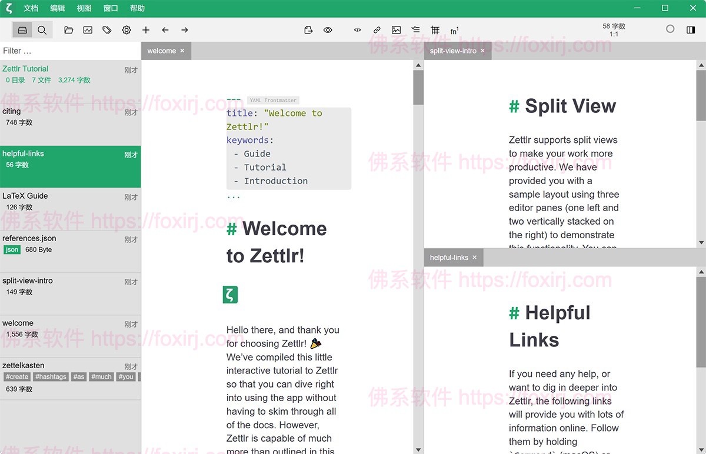Screen dimensions: 706x454
Task: Click the welcome pane's vertical scrollbar thumb
Action: [418, 87]
